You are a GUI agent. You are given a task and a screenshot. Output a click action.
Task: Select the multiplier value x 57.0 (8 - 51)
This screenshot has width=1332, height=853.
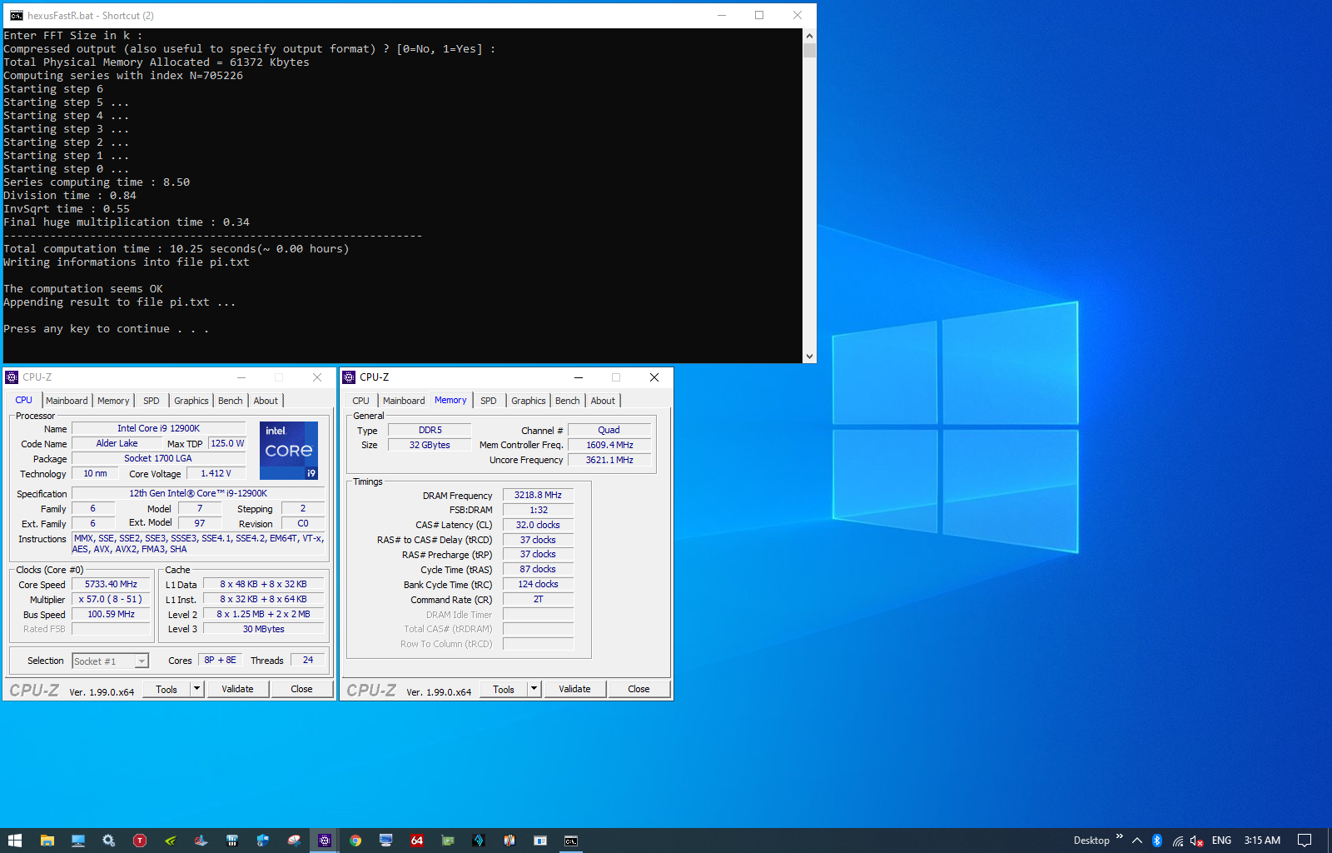(111, 600)
